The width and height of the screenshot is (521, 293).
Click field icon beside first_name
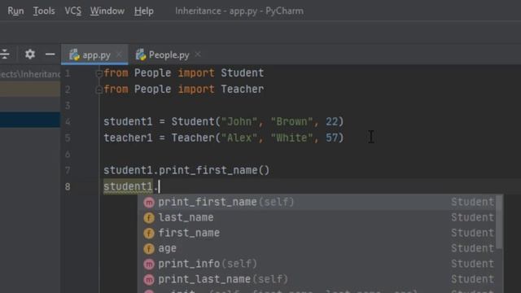[149, 234]
